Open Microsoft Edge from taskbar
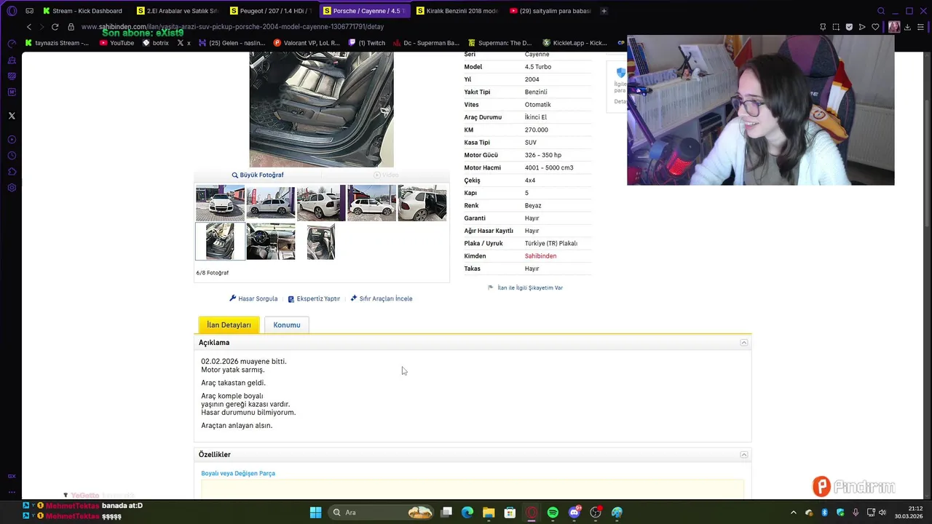 467,512
